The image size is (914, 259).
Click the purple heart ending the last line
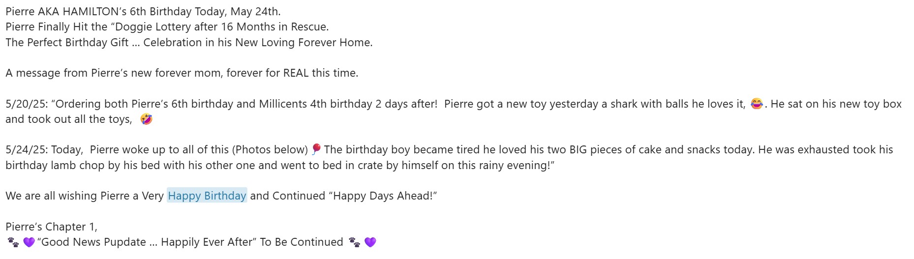(x=370, y=242)
